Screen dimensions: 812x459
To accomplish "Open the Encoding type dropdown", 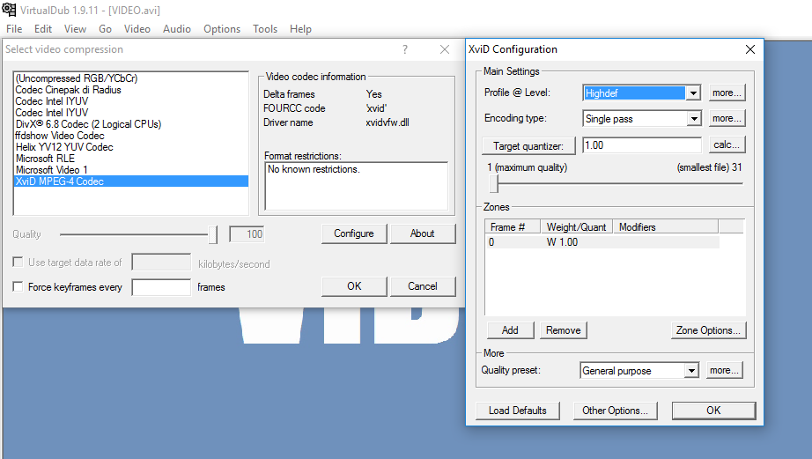I will [x=694, y=119].
